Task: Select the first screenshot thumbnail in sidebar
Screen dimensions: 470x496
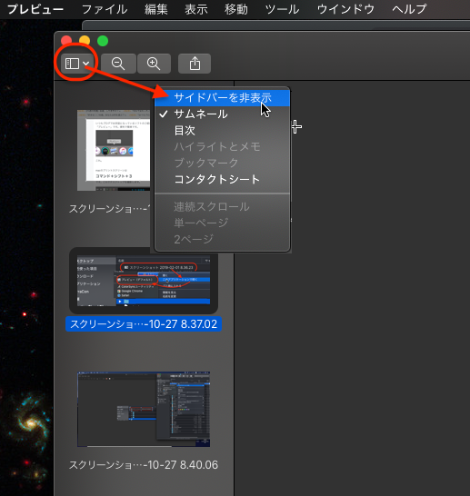Action: coord(114,150)
